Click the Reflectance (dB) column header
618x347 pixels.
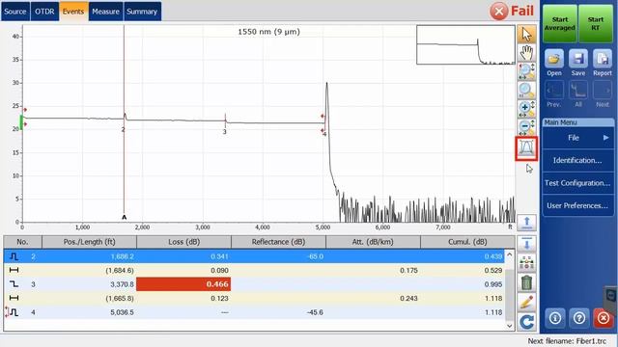[x=279, y=242]
